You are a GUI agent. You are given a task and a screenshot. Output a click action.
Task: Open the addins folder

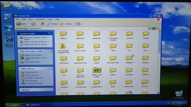[63, 35]
